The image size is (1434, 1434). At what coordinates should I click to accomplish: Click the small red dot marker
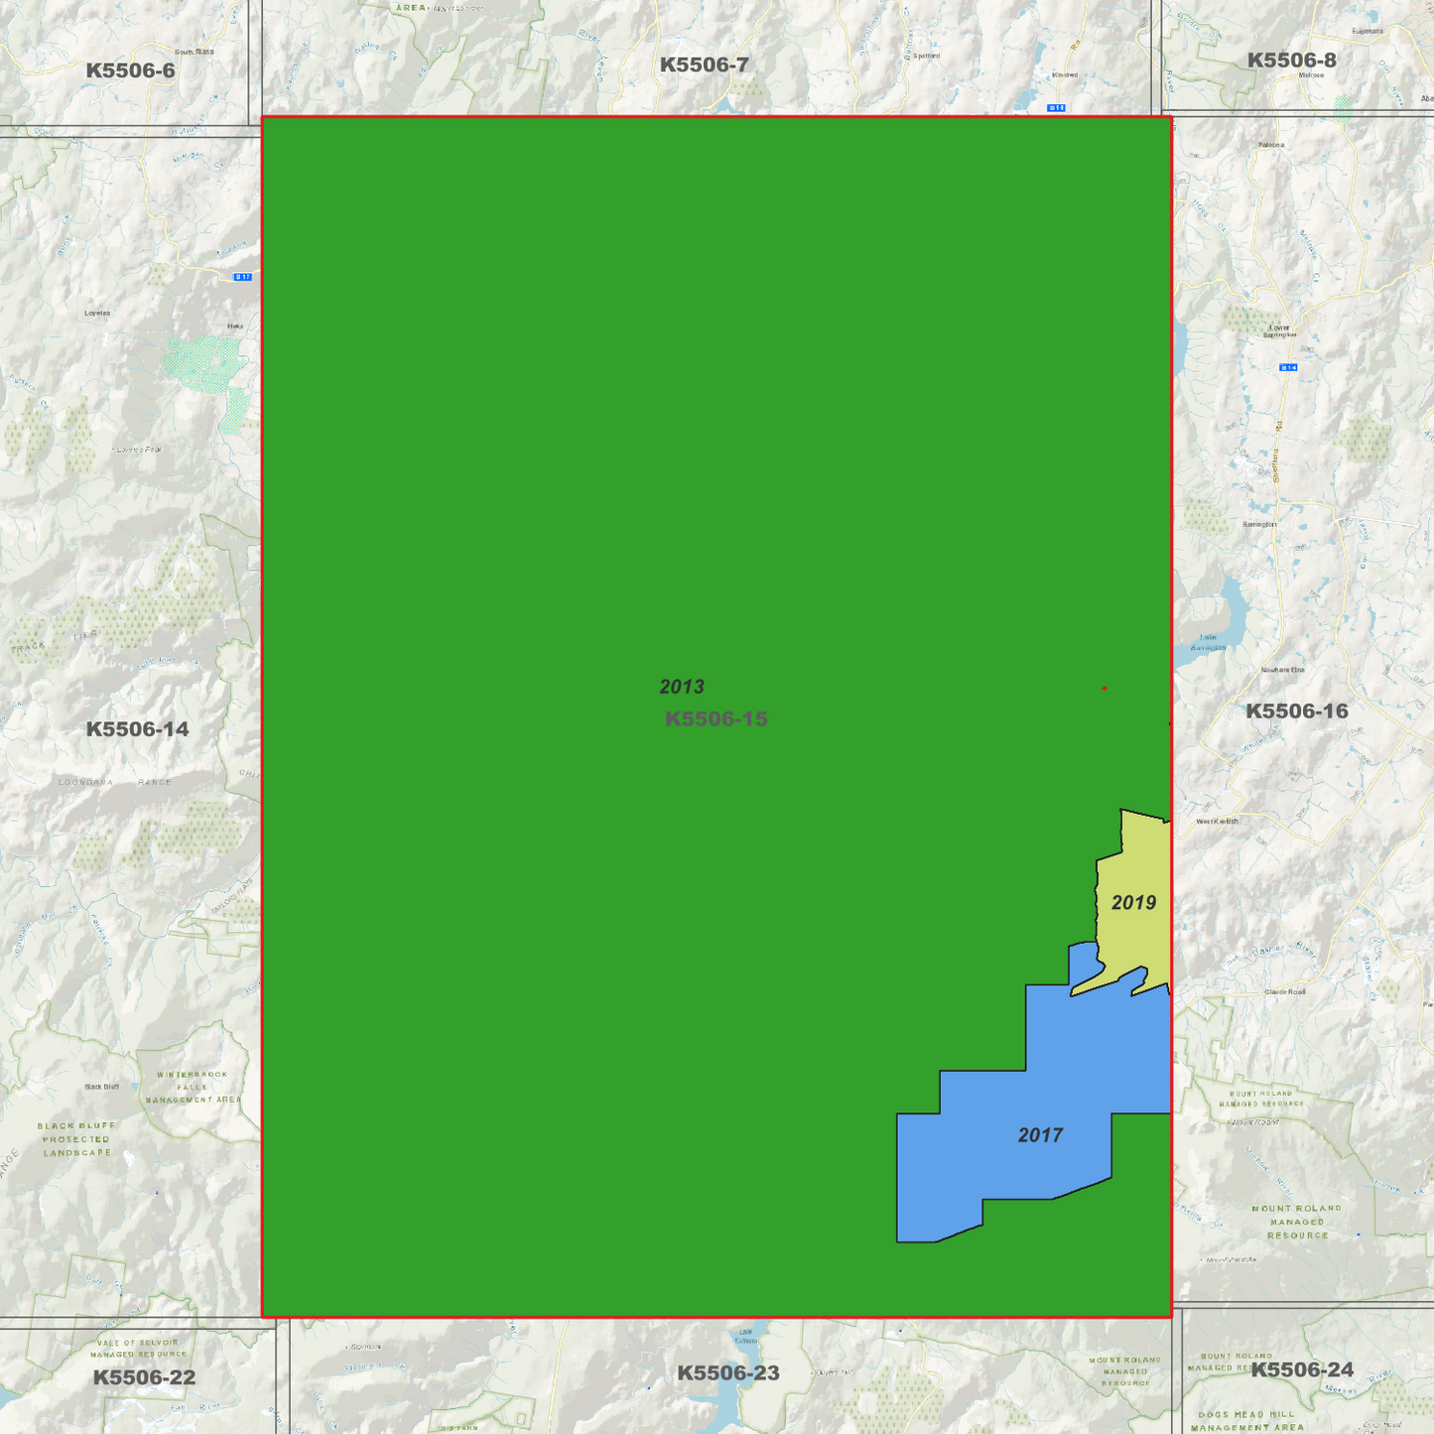pos(1105,688)
